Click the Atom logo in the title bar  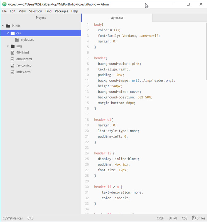point(4,4)
